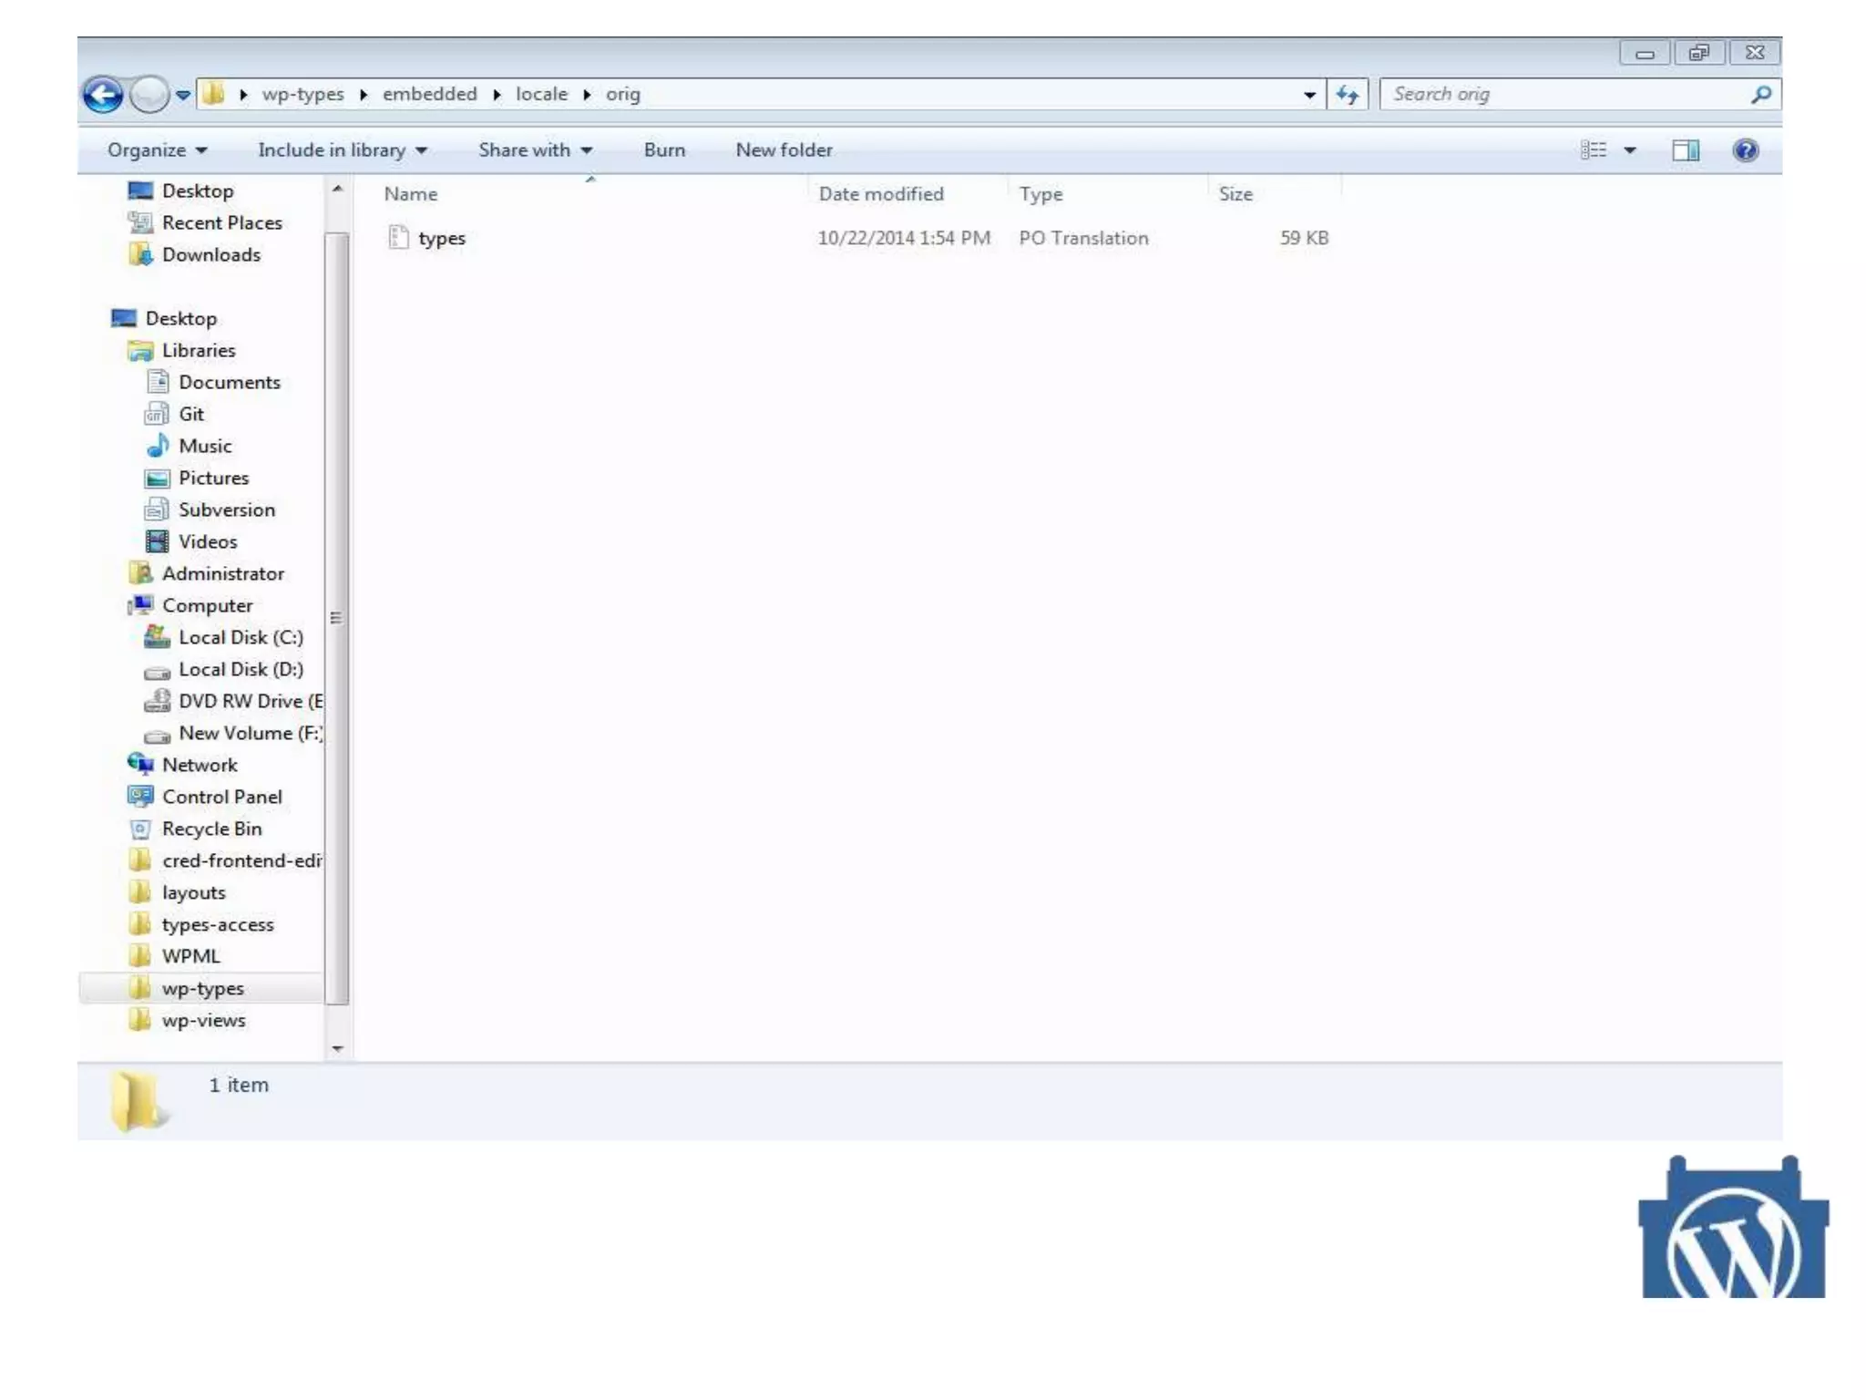Click the search magnifier icon
The width and height of the screenshot is (1866, 1400).
pos(1760,94)
